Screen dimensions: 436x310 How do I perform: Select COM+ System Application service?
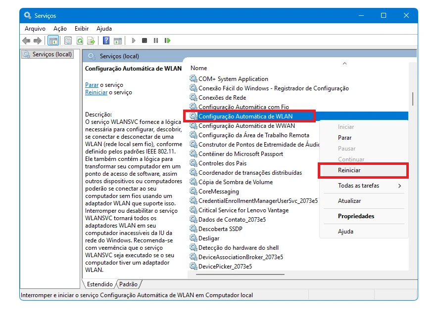[233, 79]
